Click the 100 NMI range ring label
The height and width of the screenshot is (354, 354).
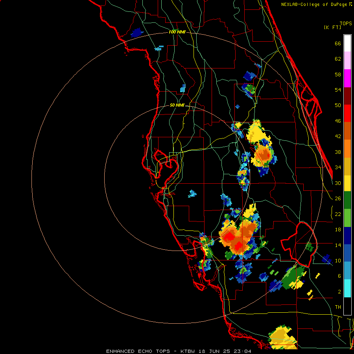[177, 32]
